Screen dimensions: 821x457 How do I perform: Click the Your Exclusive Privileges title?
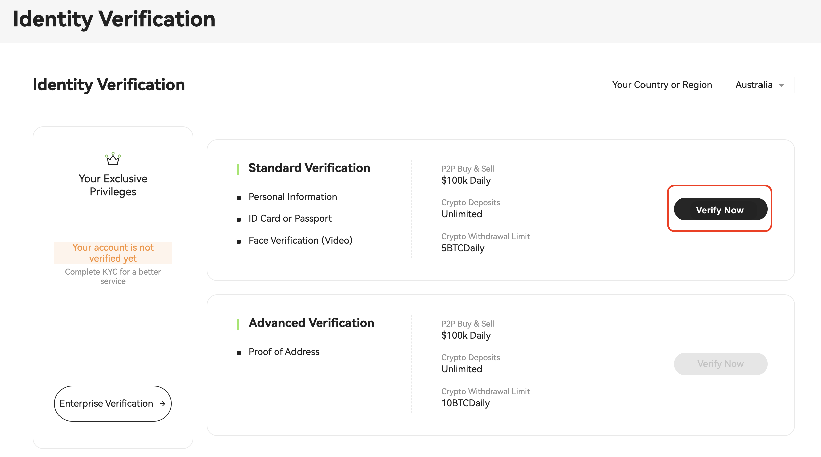pyautogui.click(x=113, y=185)
